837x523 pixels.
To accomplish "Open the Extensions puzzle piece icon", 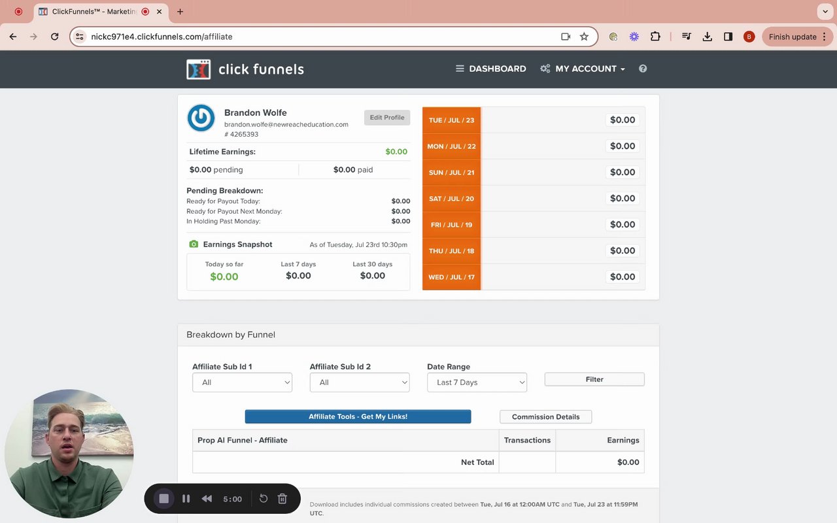I will [x=655, y=37].
